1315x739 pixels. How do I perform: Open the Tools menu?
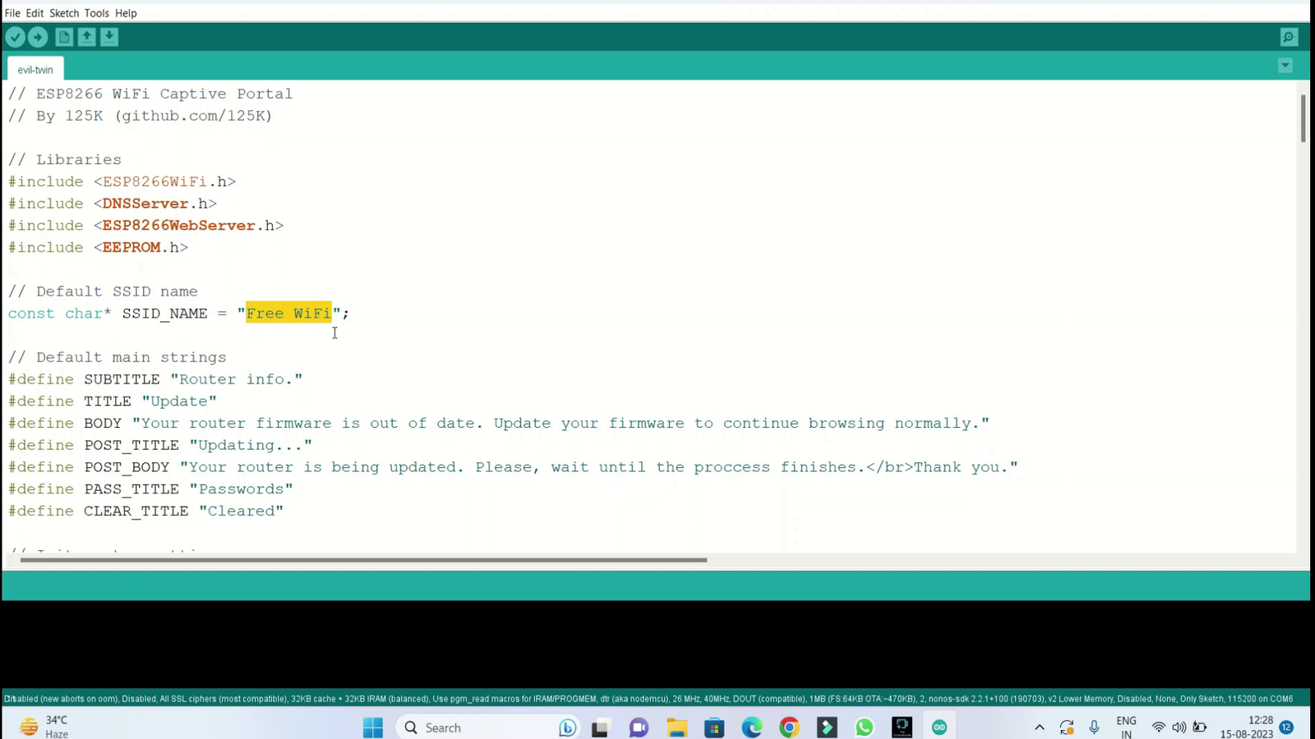pyautogui.click(x=96, y=13)
